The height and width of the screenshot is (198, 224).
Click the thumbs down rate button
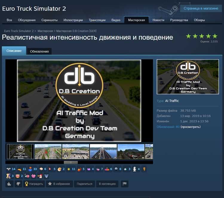(x=18, y=184)
